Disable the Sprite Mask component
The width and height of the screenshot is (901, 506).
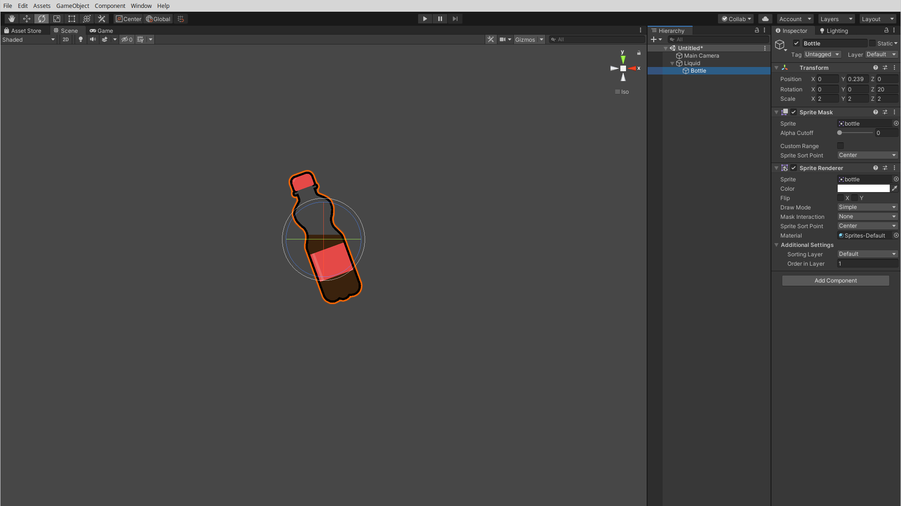click(x=794, y=112)
